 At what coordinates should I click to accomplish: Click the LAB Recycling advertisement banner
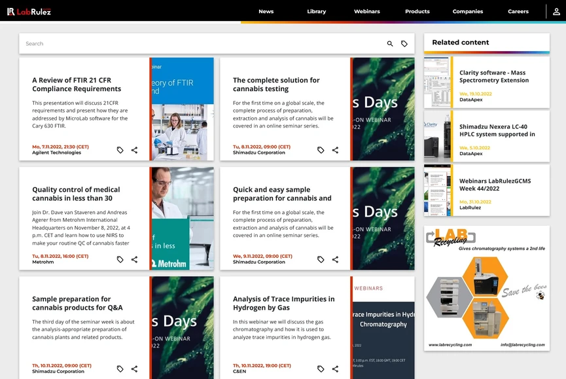pos(487,288)
